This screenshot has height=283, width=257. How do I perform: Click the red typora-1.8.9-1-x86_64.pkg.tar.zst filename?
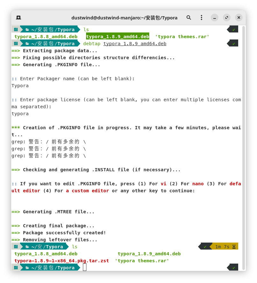[x=62, y=261]
